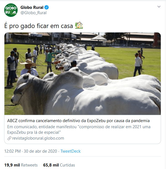Click the man in straw hat in photo
The width and height of the screenshot is (166, 169).
click(28, 68)
